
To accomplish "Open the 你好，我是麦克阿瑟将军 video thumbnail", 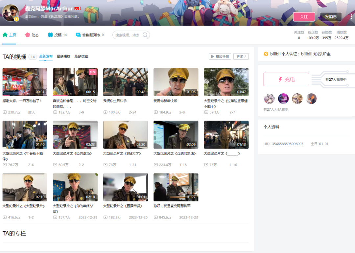I will [176, 187].
